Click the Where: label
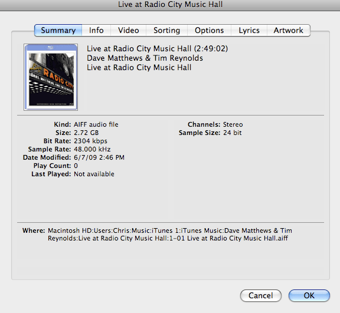Screen dimensions: 340x313 [34, 230]
